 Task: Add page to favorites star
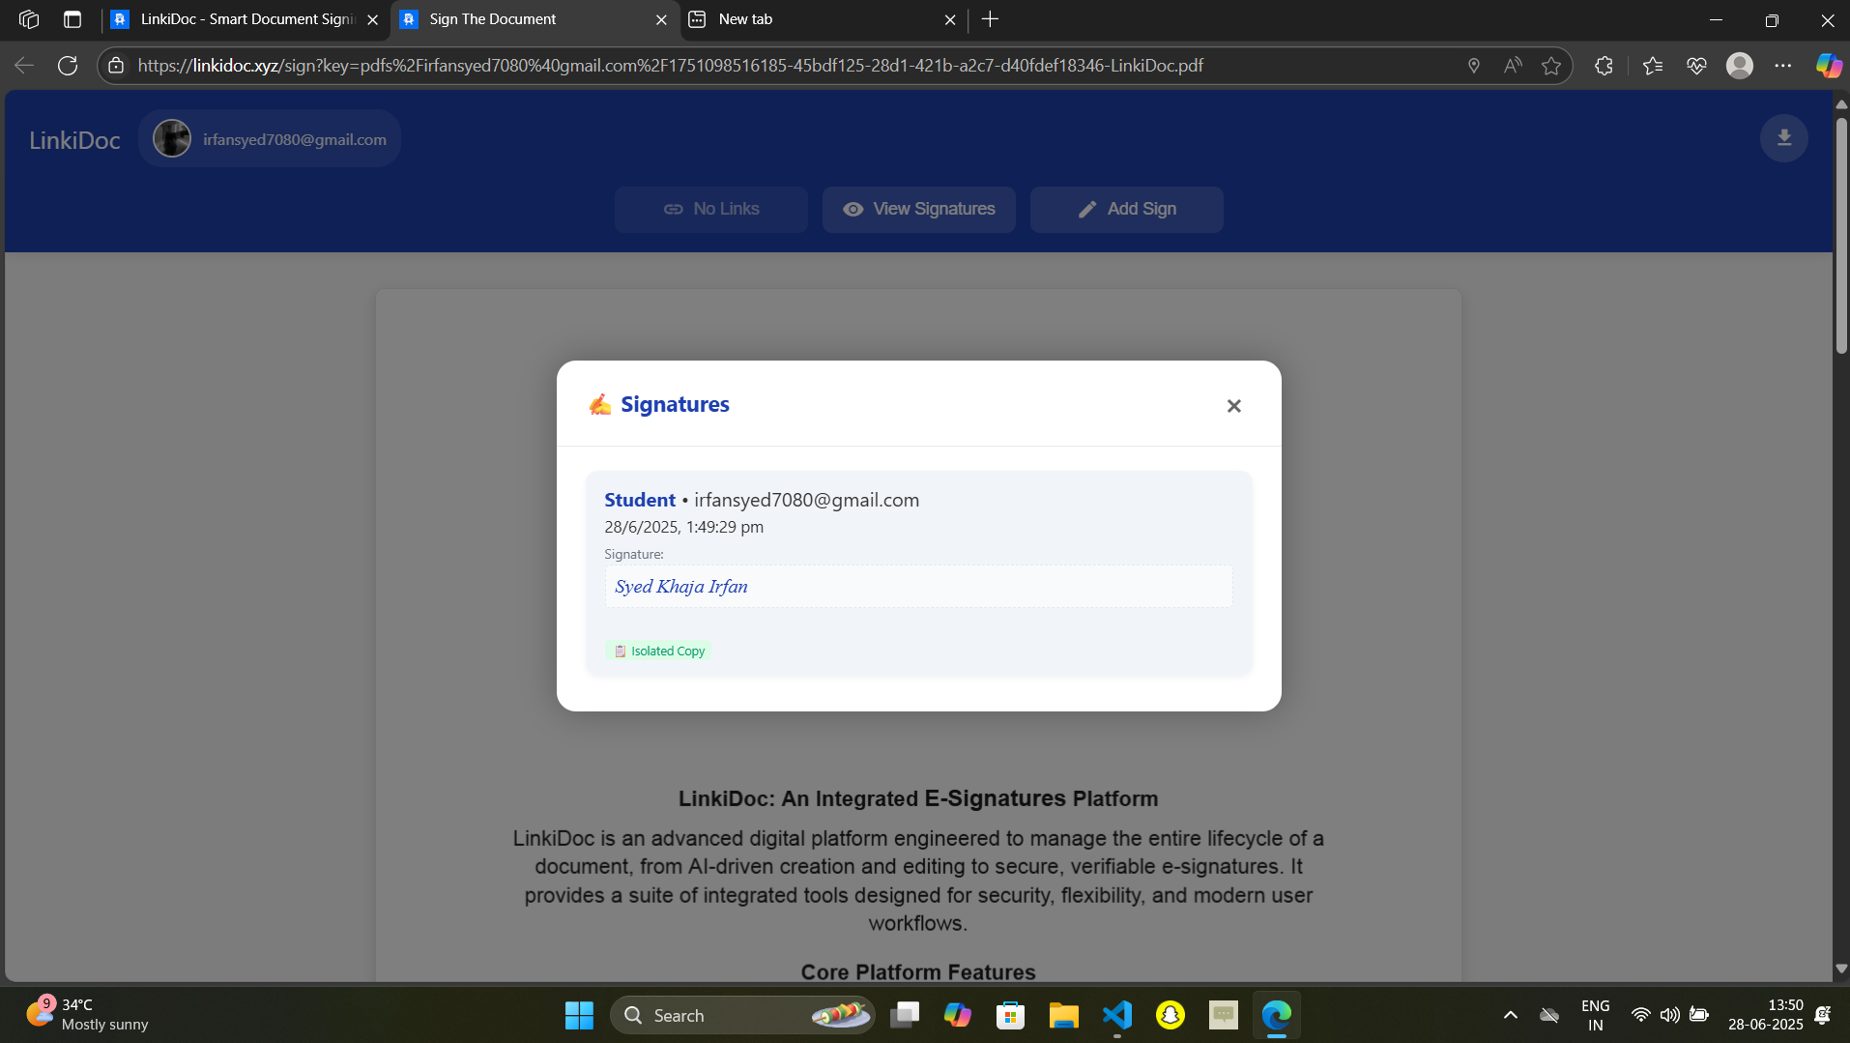(1551, 66)
